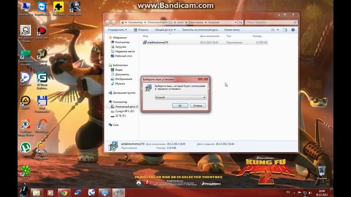
Task: Open the address bar history dropdown arrow
Action: [x=236, y=22]
